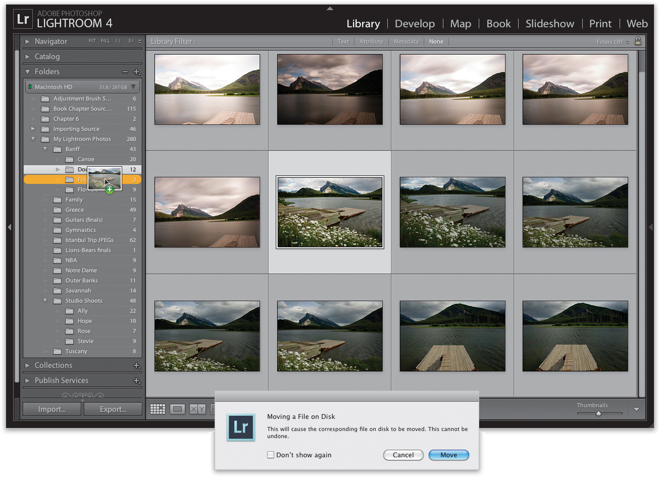Click the NBA folder icon
The height and width of the screenshot is (477, 660).
tap(58, 260)
